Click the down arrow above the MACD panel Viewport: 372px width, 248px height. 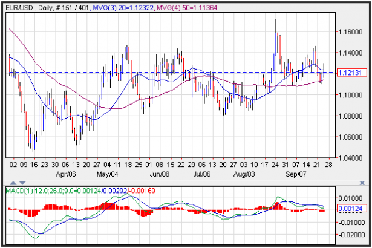pyautogui.click(x=23, y=183)
